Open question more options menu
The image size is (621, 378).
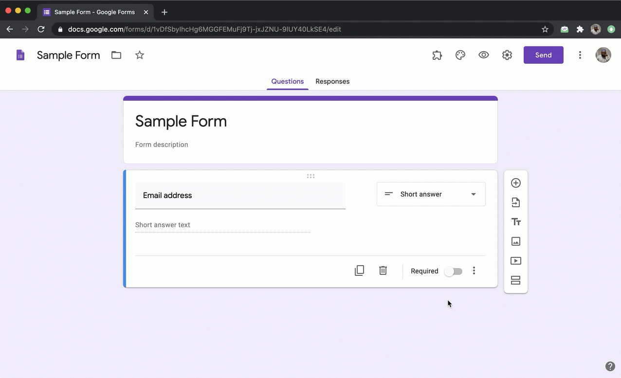pyautogui.click(x=474, y=271)
